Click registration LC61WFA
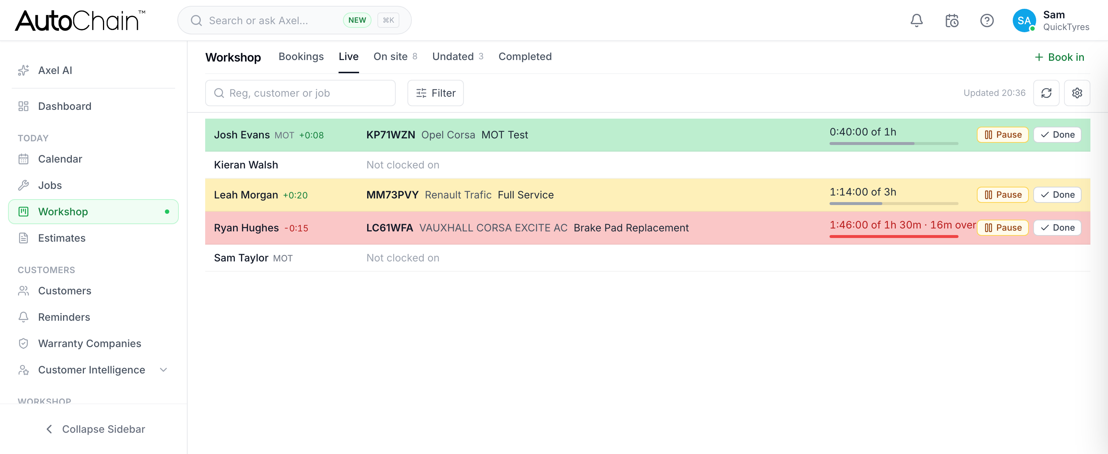Viewport: 1108px width, 454px height. tap(390, 228)
